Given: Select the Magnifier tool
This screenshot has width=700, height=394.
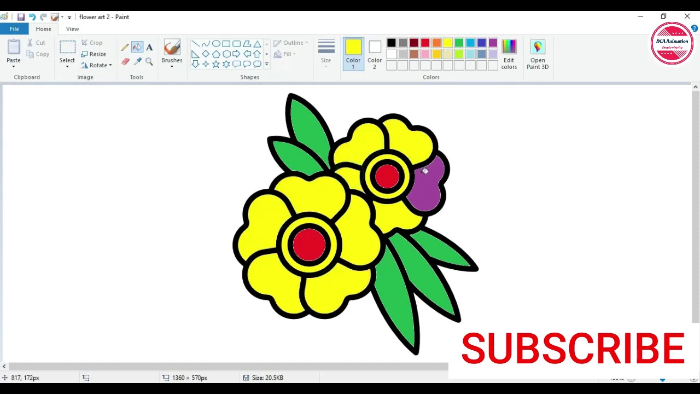Looking at the screenshot, I should point(149,62).
